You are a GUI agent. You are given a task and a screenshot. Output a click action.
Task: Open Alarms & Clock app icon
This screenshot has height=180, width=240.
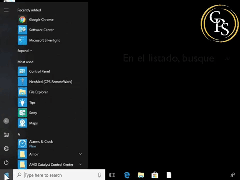pos(22,144)
